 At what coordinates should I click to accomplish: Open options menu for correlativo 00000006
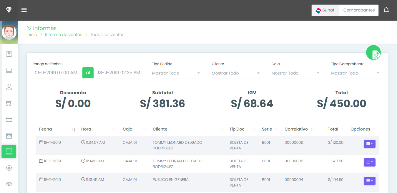pos(369,144)
